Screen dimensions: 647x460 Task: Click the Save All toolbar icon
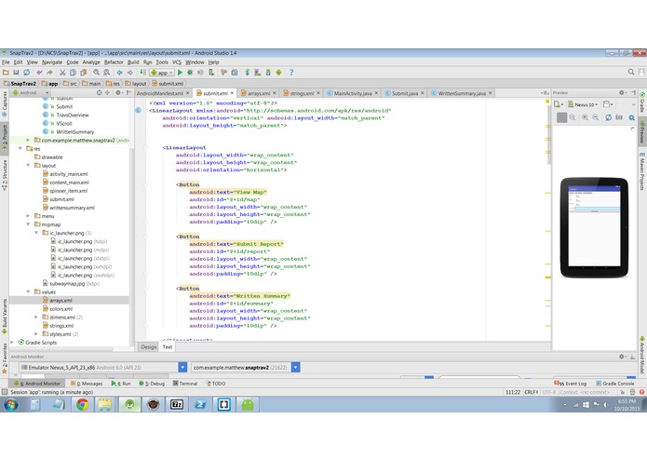pyautogui.click(x=18, y=72)
